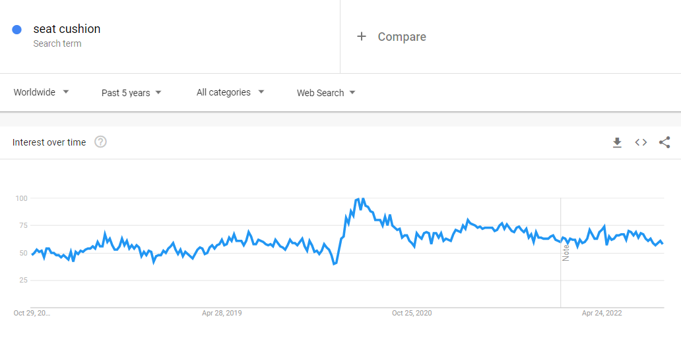Viewport: 681px width, 357px height.
Task: Download the interest over time data
Action: [x=617, y=142]
